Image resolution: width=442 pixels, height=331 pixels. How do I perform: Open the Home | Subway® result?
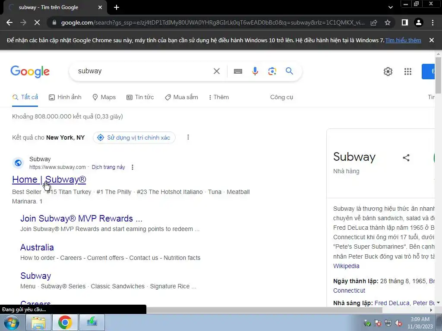(x=49, y=180)
